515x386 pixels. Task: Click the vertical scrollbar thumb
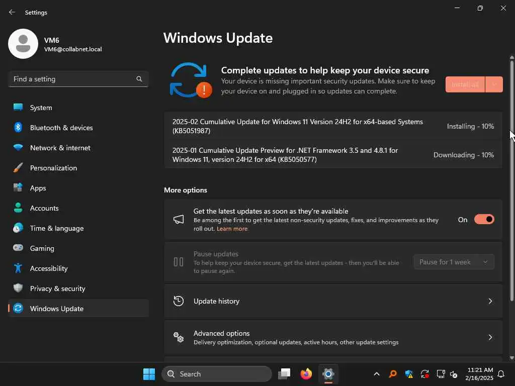pyautogui.click(x=511, y=180)
